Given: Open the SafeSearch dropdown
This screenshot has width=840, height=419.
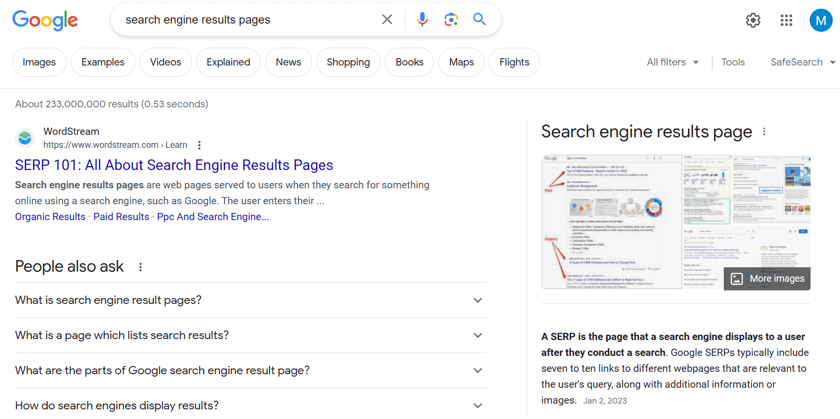Looking at the screenshot, I should point(803,62).
